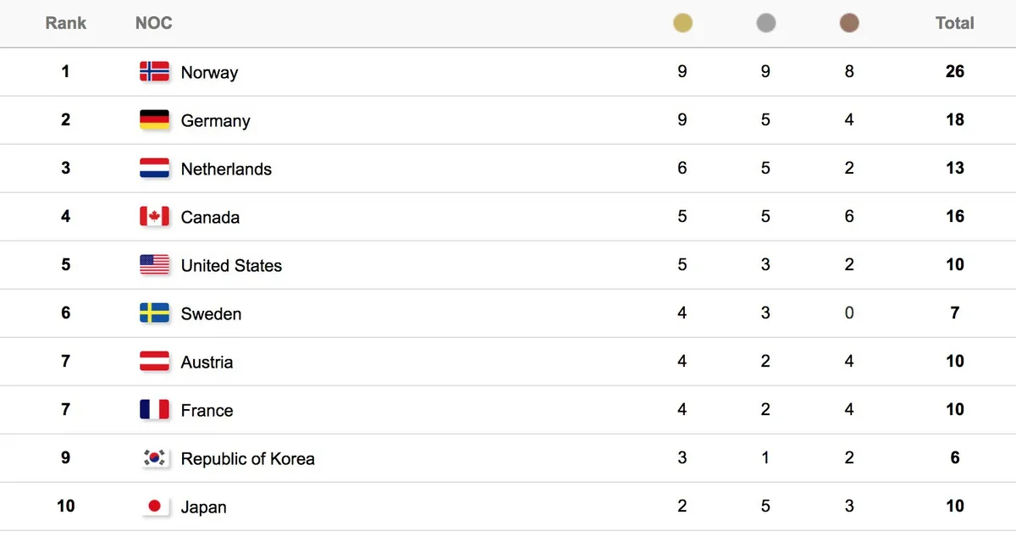Click the NOC column header
1016x537 pixels.
coord(153,23)
